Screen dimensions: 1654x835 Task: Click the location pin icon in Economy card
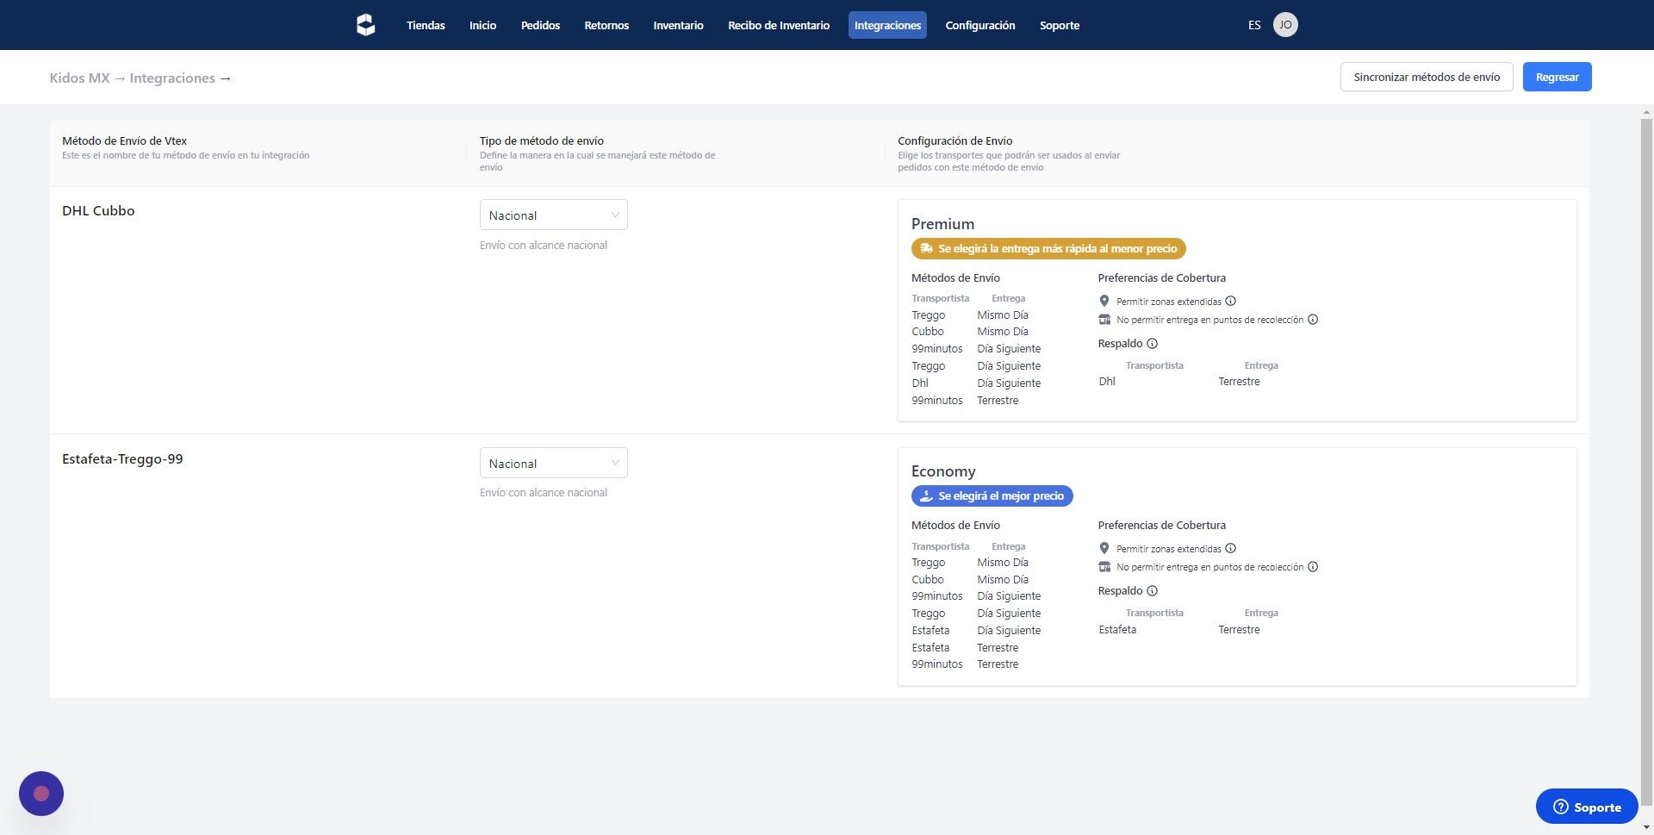tap(1104, 549)
